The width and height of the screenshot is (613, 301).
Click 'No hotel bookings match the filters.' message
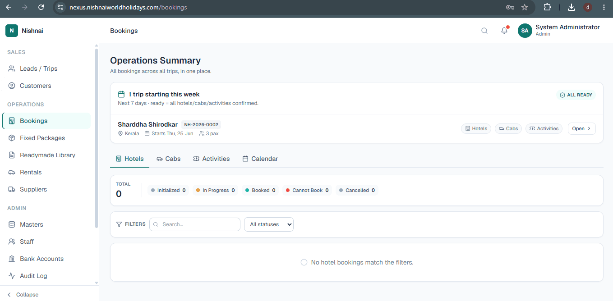coord(362,262)
